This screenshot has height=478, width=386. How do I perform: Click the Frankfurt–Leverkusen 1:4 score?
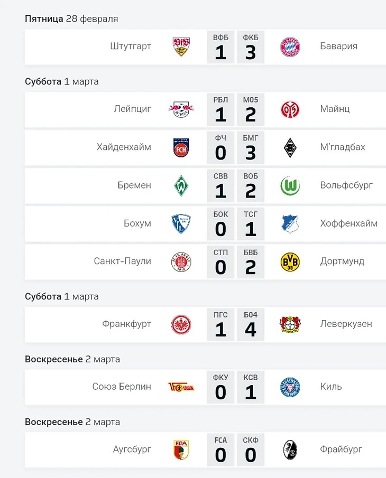235,324
